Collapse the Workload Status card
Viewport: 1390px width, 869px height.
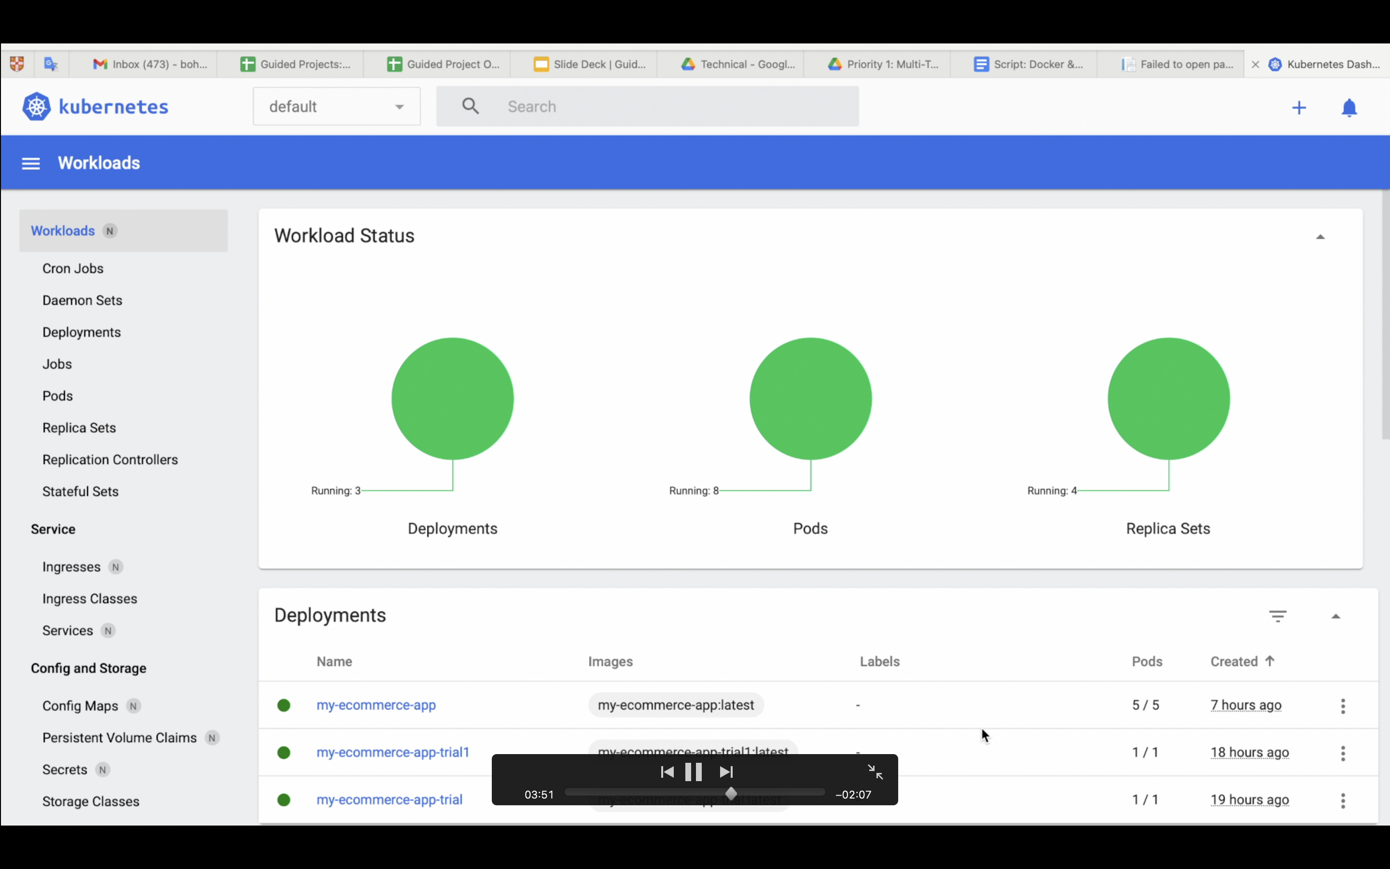pos(1320,237)
